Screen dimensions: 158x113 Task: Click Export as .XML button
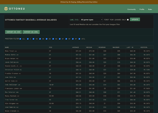pos(31,32)
